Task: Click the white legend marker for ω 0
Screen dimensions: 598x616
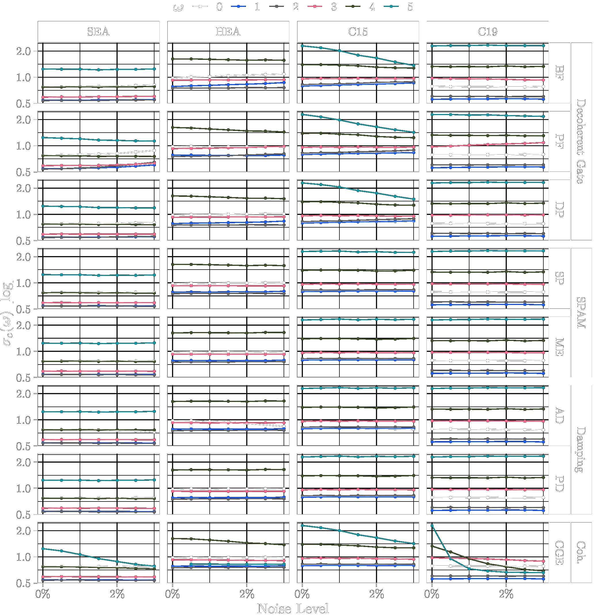Action: tap(200, 7)
